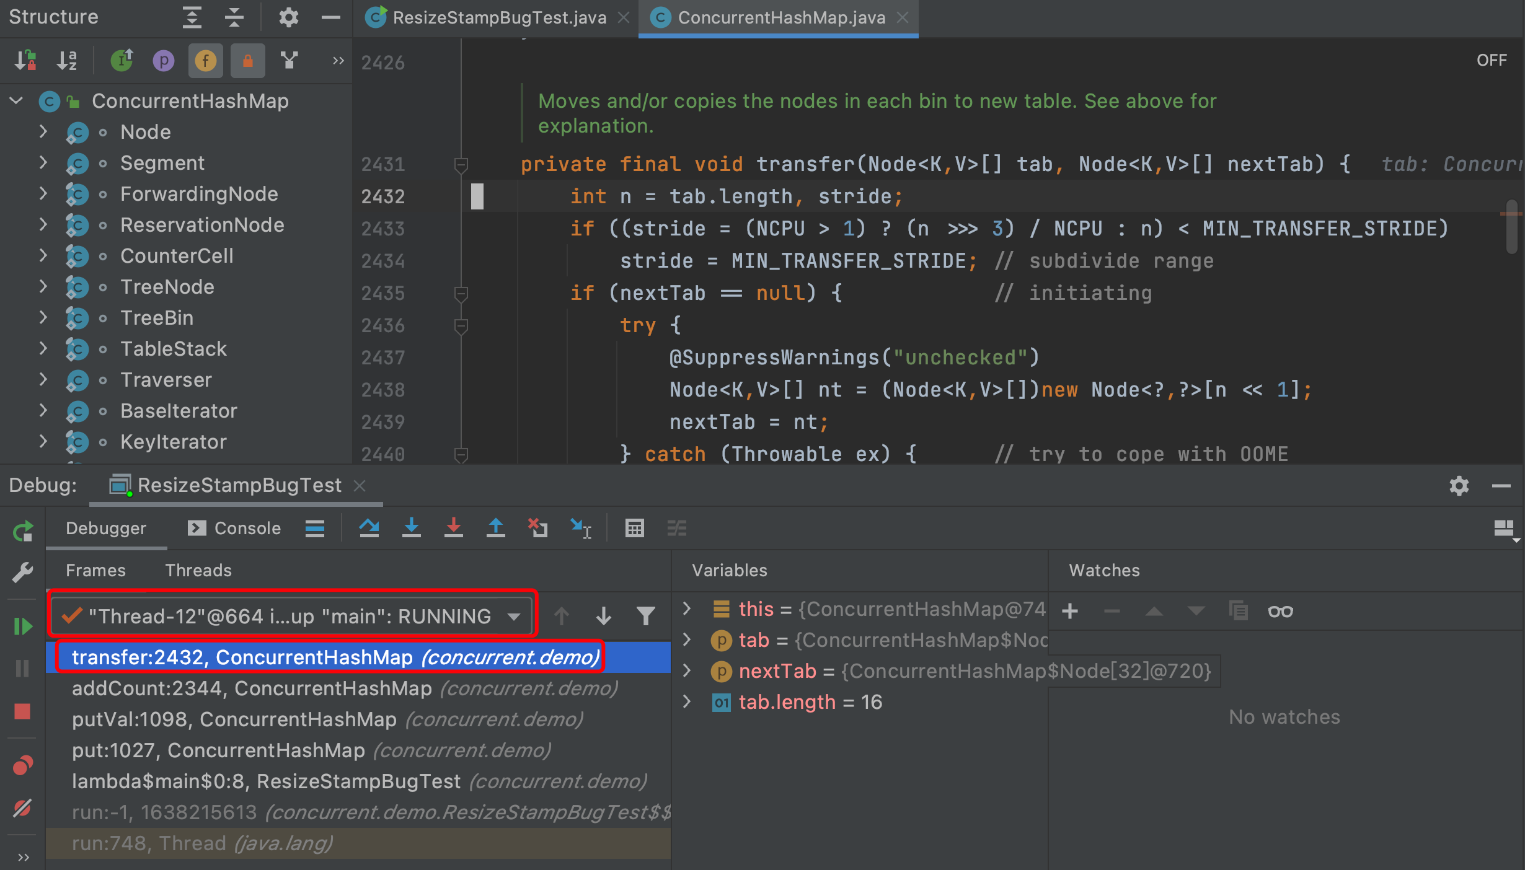The height and width of the screenshot is (870, 1525).
Task: Toggle Sort Alphabetically in Structure toolbar
Action: coord(67,60)
